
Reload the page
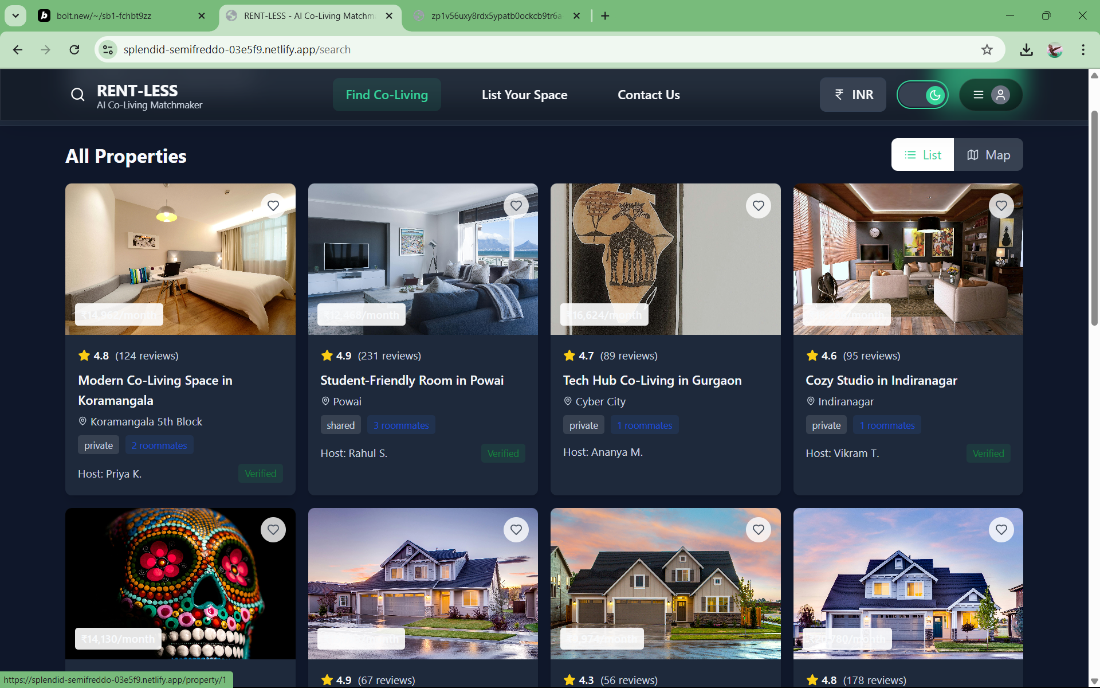click(x=74, y=50)
